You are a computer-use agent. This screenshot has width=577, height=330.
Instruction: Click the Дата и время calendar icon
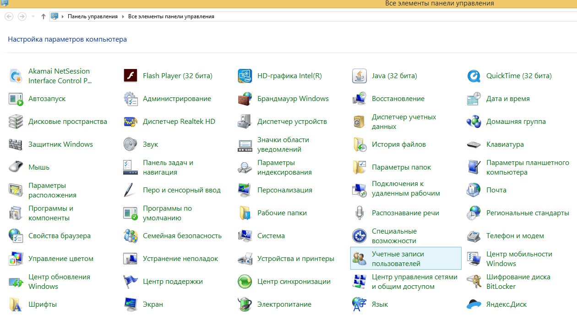pos(474,99)
